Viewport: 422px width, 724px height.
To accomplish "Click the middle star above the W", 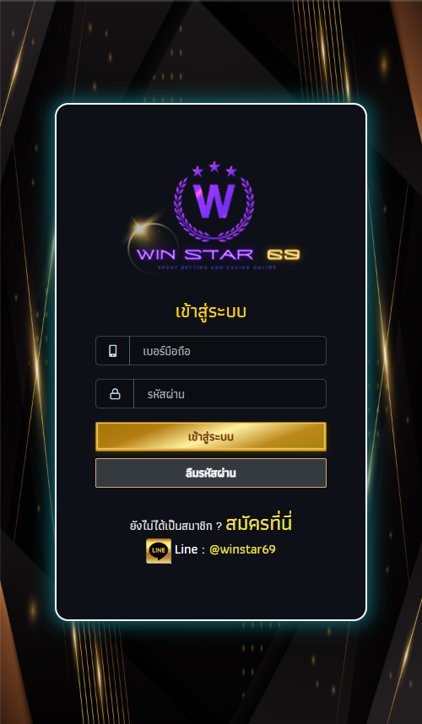I will click(214, 166).
